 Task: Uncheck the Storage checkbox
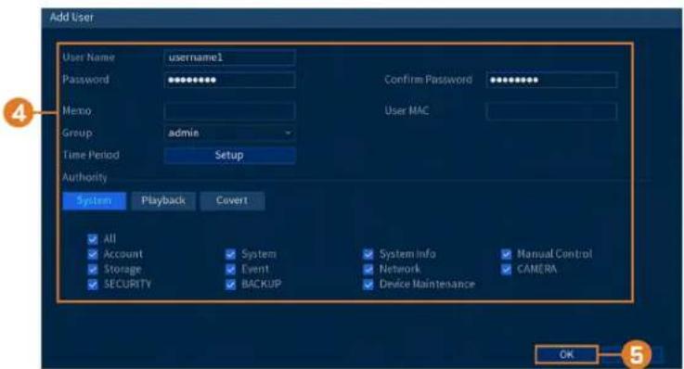tap(93, 269)
